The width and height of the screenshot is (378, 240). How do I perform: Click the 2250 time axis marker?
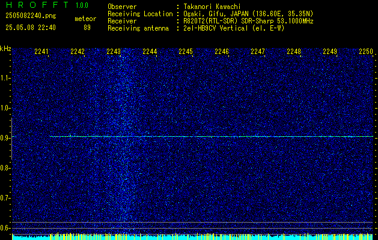366,52
